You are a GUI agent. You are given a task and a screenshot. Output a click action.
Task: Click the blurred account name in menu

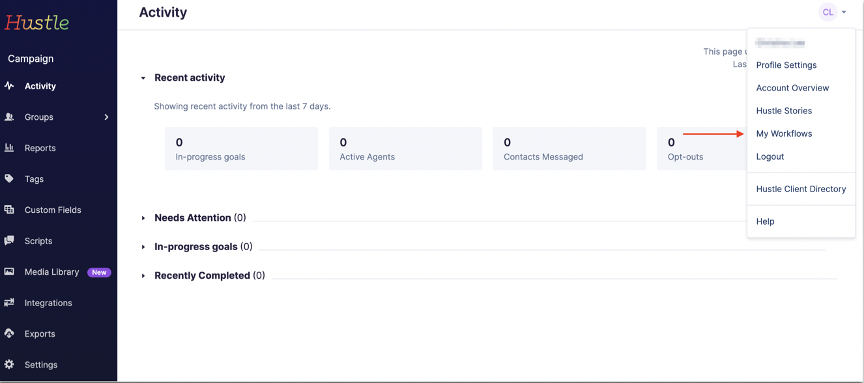(780, 43)
